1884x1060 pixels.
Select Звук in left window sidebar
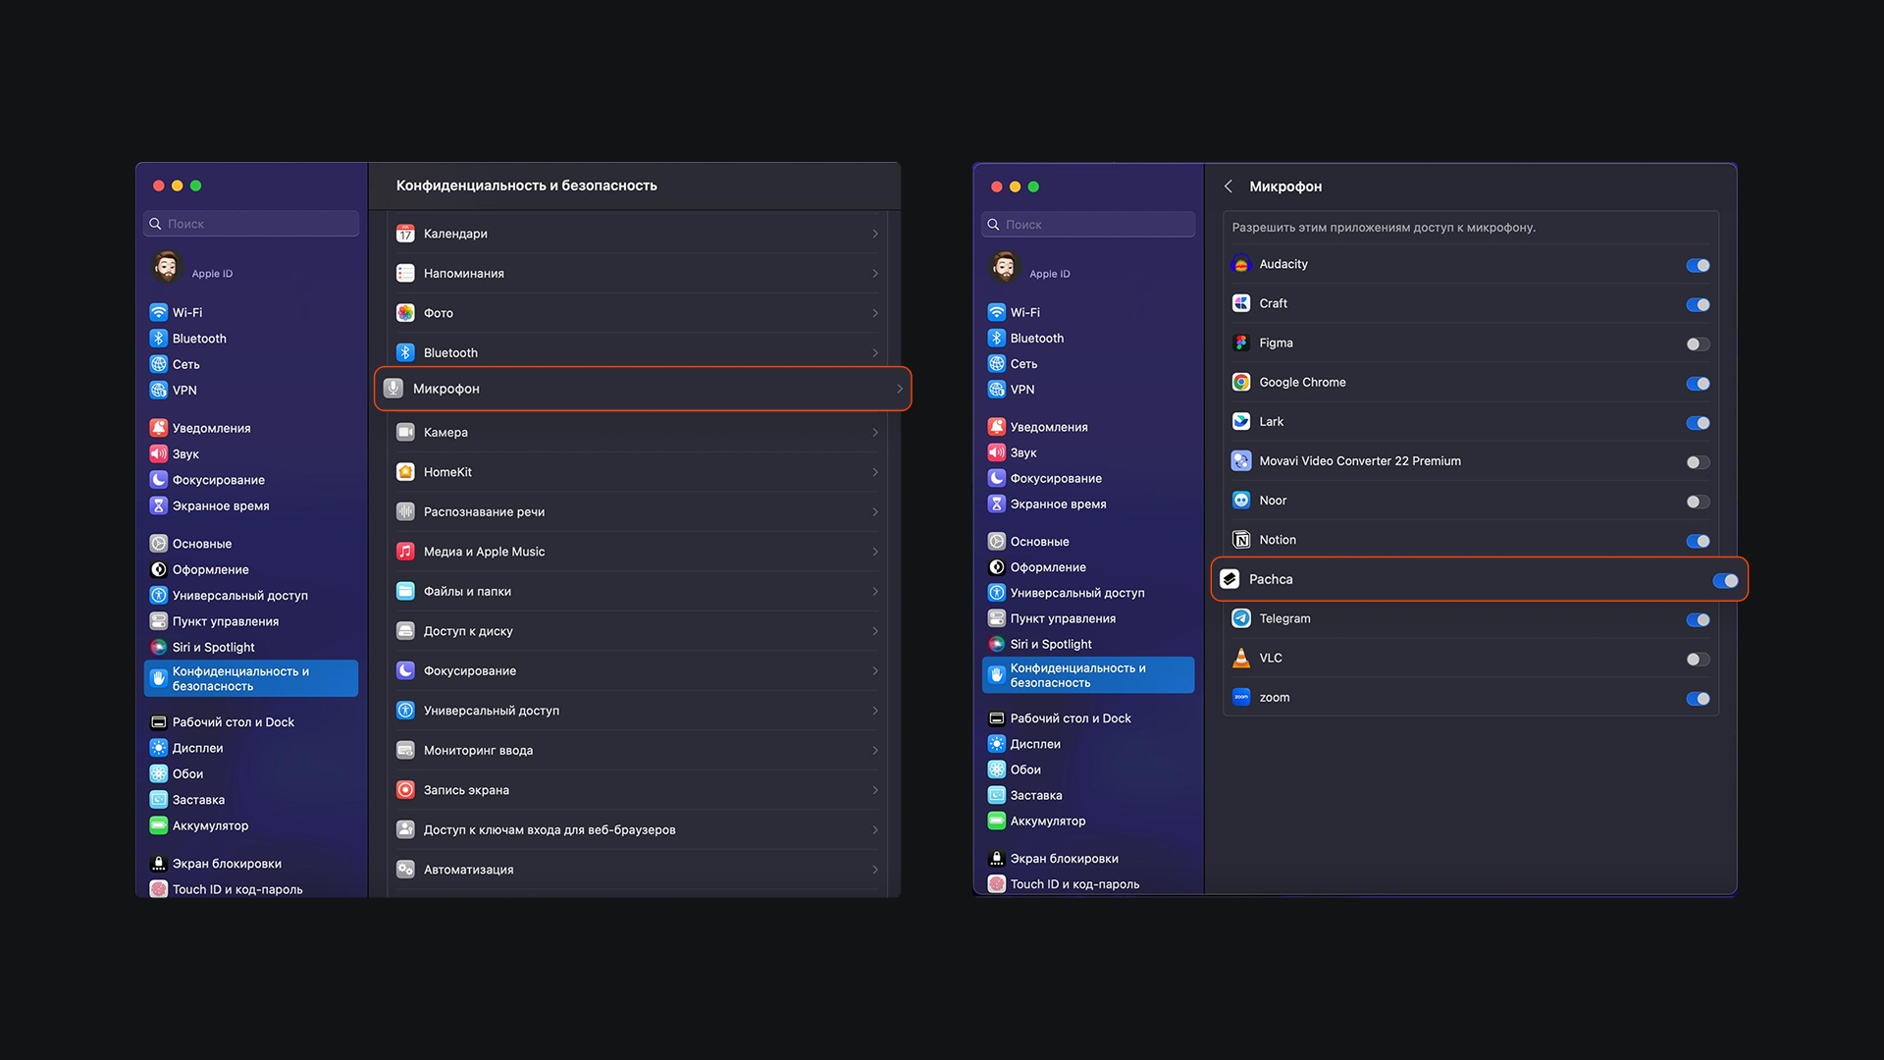coord(185,454)
